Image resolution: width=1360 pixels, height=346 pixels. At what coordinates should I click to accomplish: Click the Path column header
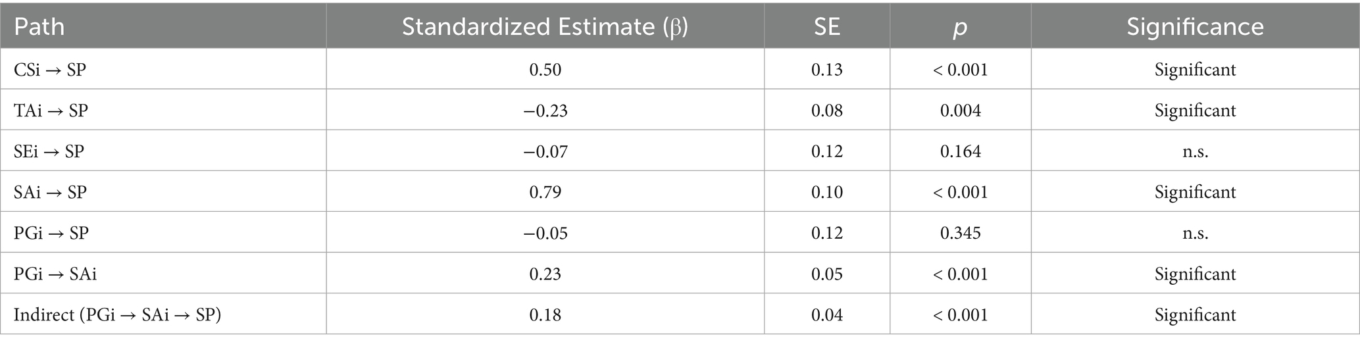click(39, 26)
